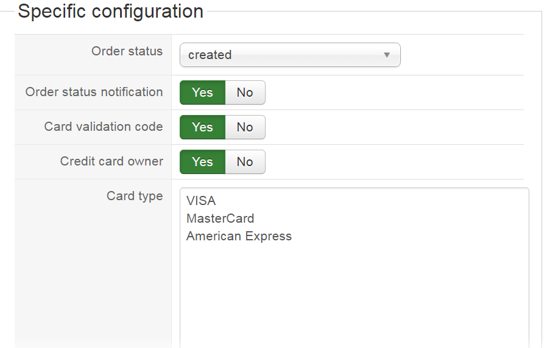Set Card validation code to Yes
This screenshot has height=348, width=547.
coord(202,127)
